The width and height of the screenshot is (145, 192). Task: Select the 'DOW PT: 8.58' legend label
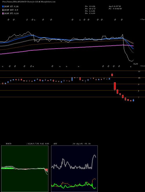[x=11, y=14]
